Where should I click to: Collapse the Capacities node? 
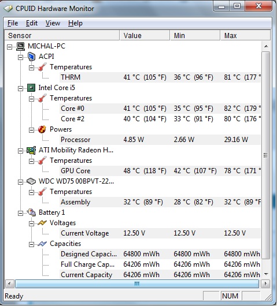tap(31, 245)
